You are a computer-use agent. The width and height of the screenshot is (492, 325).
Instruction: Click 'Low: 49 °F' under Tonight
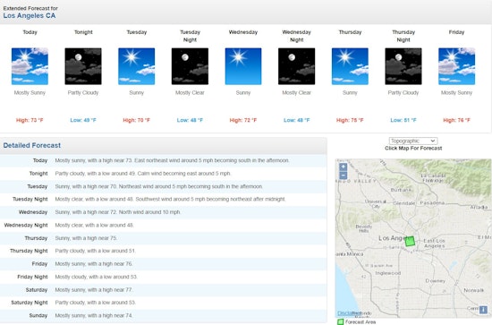83,120
